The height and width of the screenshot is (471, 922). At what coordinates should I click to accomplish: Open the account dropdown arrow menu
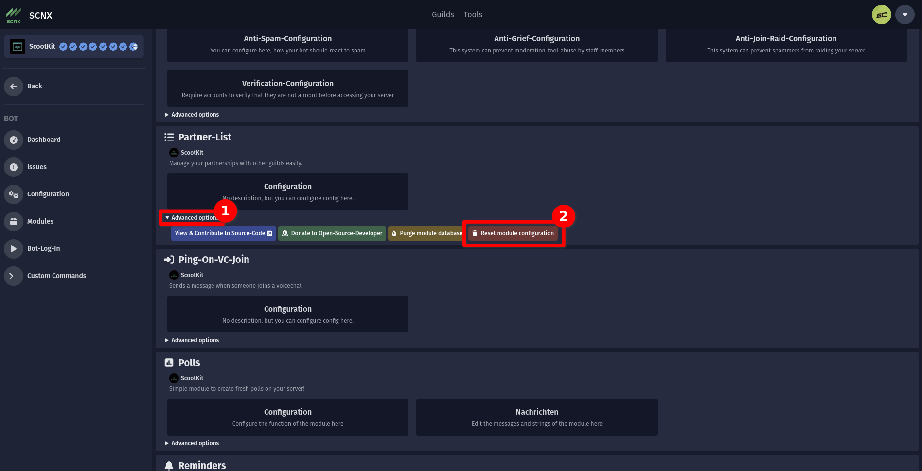point(904,15)
